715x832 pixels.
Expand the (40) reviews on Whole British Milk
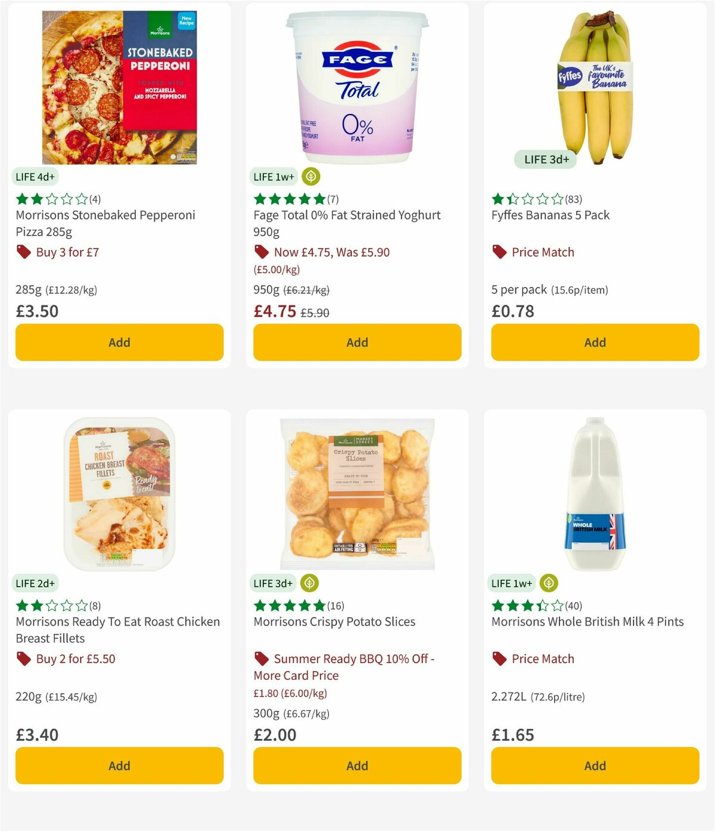[574, 604]
